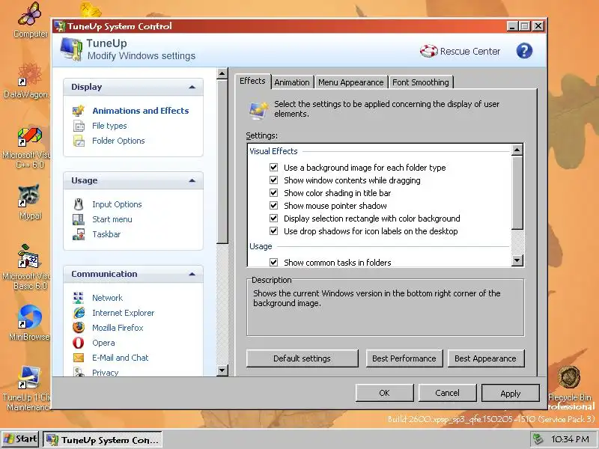
Task: Toggle Display selection rectangle with color background
Action: click(273, 218)
